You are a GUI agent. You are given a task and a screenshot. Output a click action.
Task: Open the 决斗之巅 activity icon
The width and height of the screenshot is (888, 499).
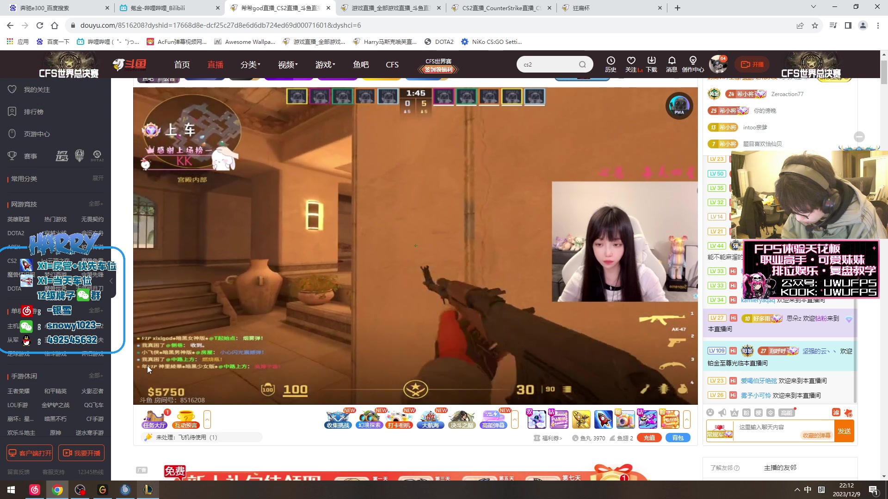pos(462,420)
